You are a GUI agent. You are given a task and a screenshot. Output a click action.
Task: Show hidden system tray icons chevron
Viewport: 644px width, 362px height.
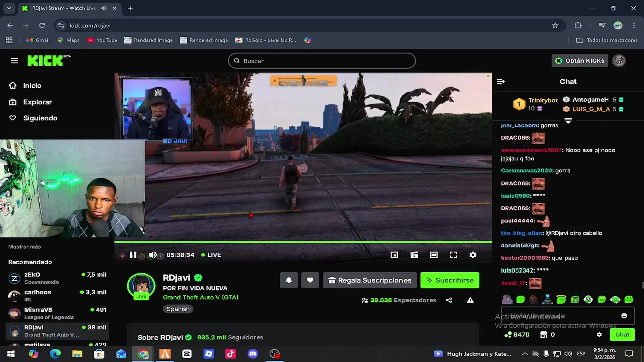[525, 354]
